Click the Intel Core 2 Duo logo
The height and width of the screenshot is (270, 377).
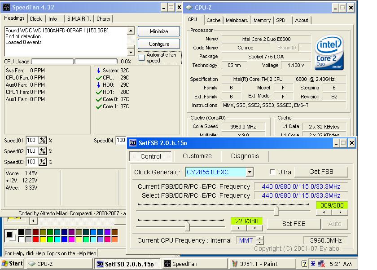329,52
